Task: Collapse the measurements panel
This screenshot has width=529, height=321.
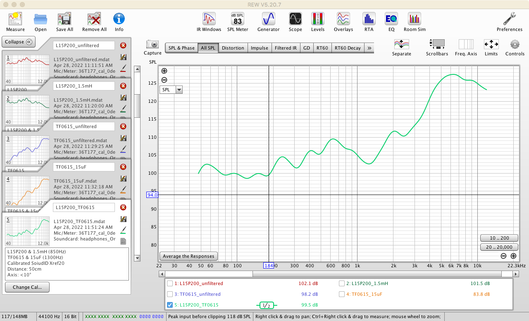Action: [19, 42]
